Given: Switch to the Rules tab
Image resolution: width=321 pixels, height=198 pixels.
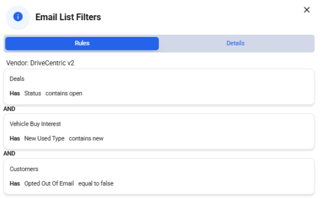Looking at the screenshot, I should [x=82, y=43].
